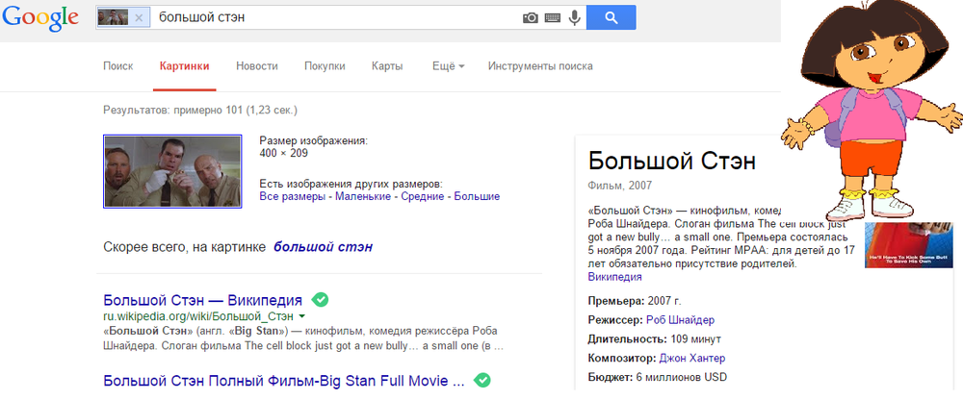Click the Роб Шнайдер director link
The width and height of the screenshot is (963, 400).
680,320
